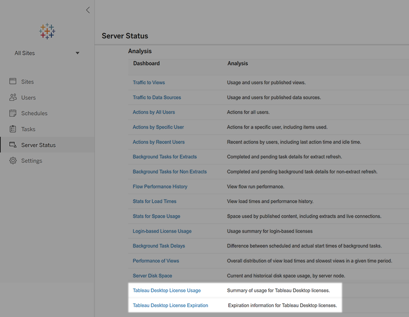The image size is (409, 317).
Task: Open Tableau Desktop License Usage link
Action: 167,290
